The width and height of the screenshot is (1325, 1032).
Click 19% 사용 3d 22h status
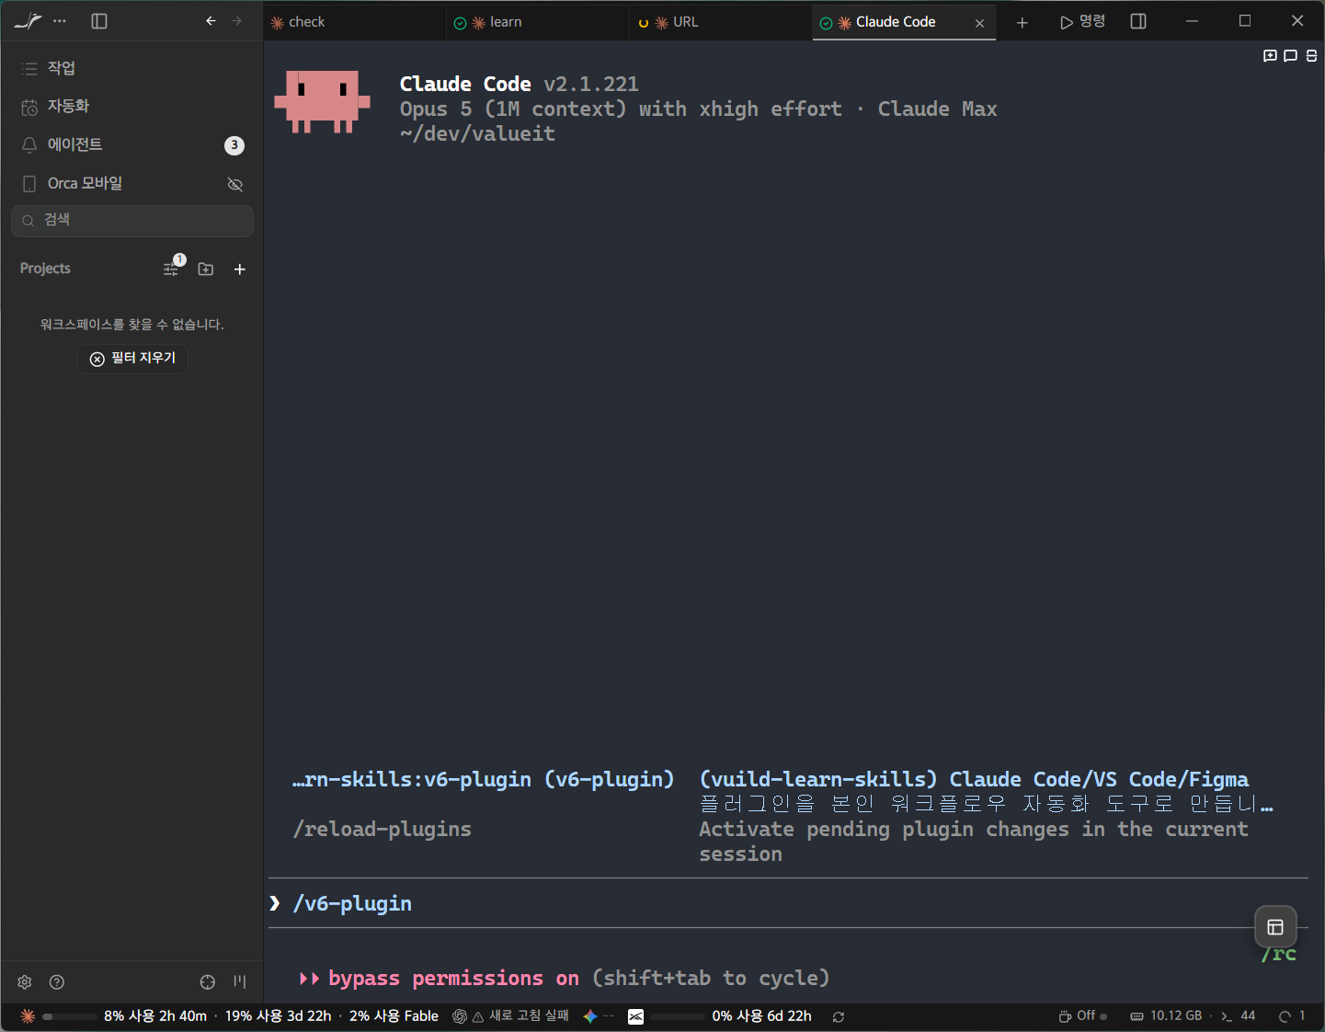pyautogui.click(x=279, y=1016)
